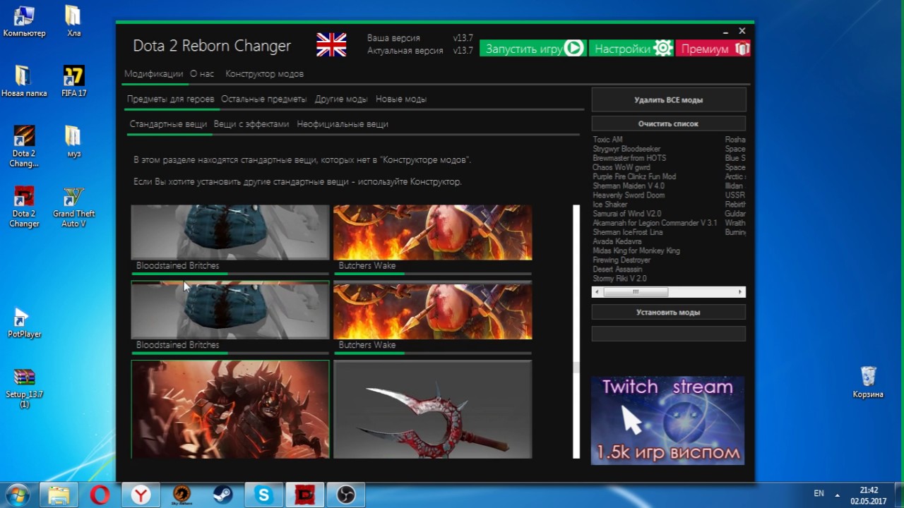Viewport: 904px width, 508px height.
Task: Switch language via the UK flag icon
Action: (331, 45)
